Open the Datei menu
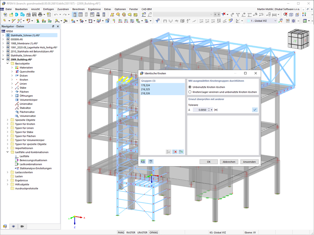 9,9
